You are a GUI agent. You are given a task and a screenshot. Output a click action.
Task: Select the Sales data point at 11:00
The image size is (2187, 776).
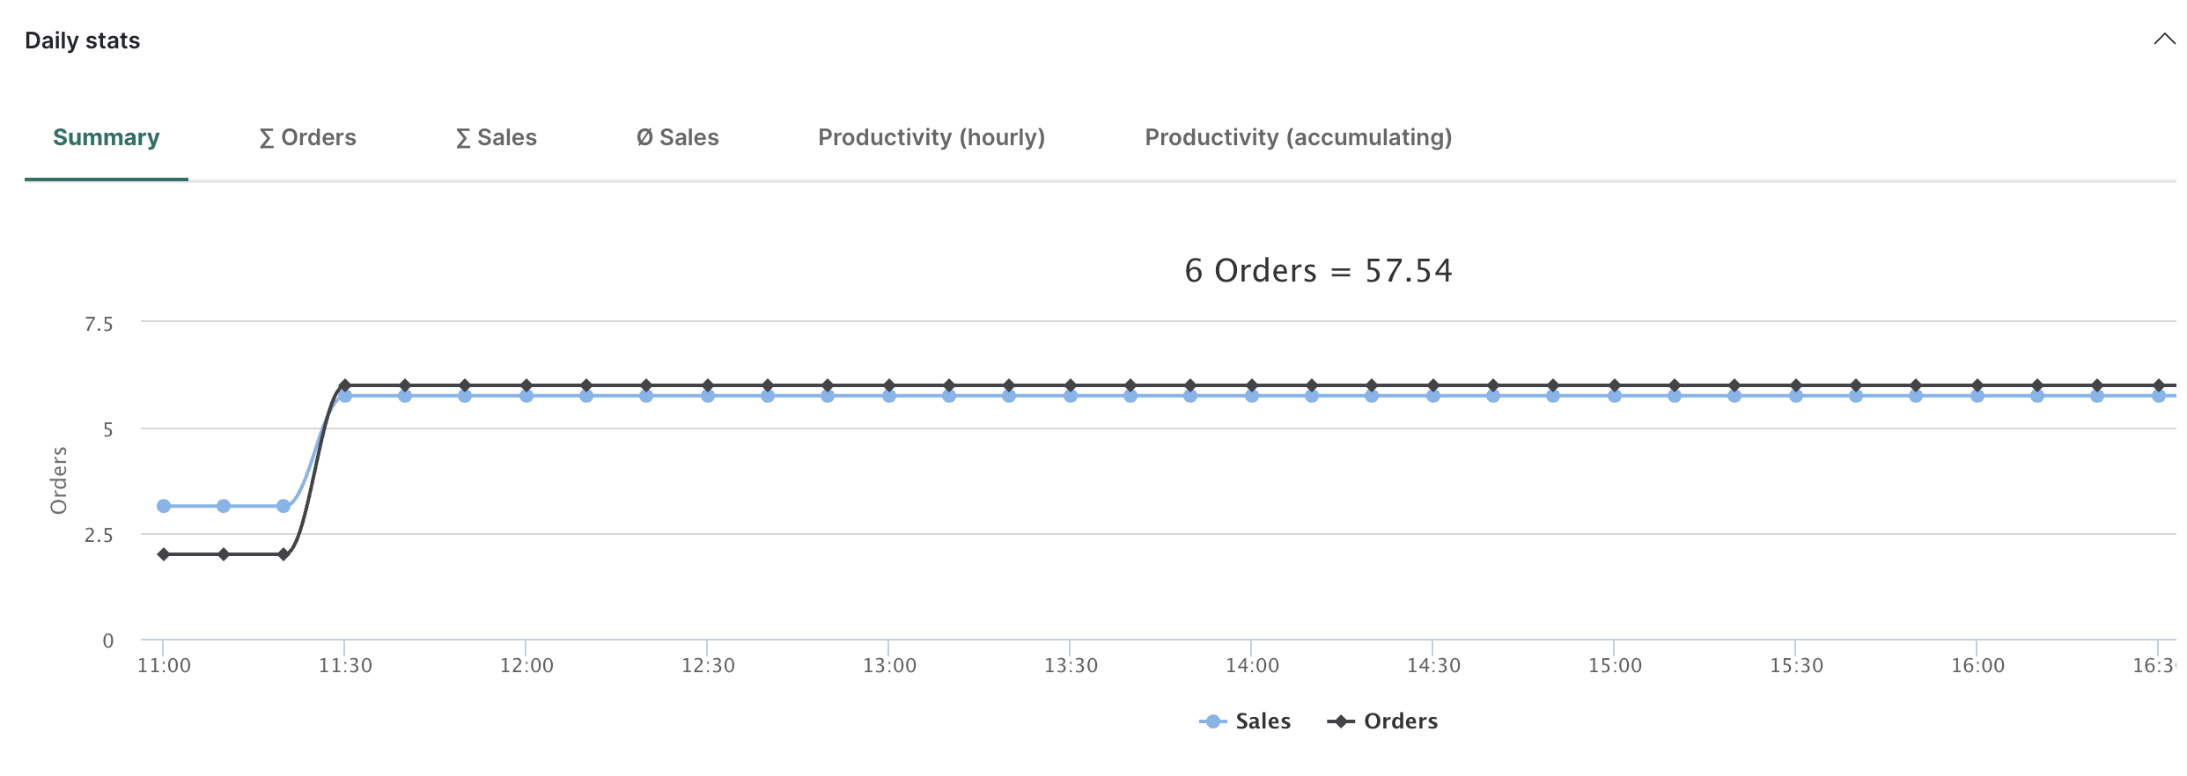(x=164, y=506)
